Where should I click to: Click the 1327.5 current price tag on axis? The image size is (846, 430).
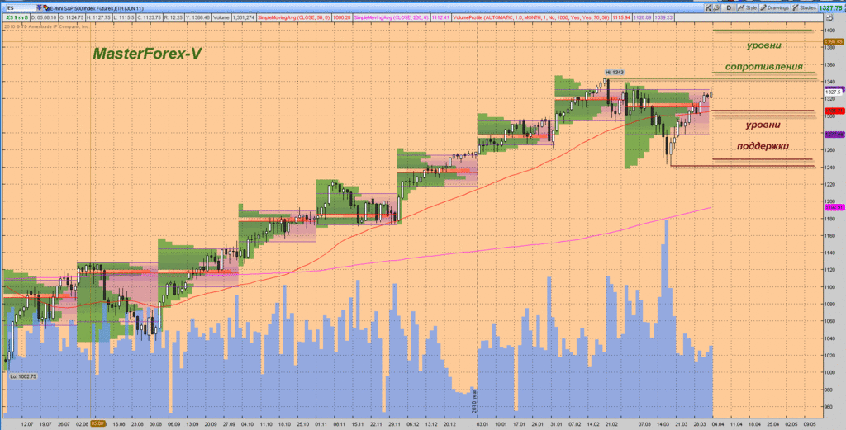coord(833,92)
